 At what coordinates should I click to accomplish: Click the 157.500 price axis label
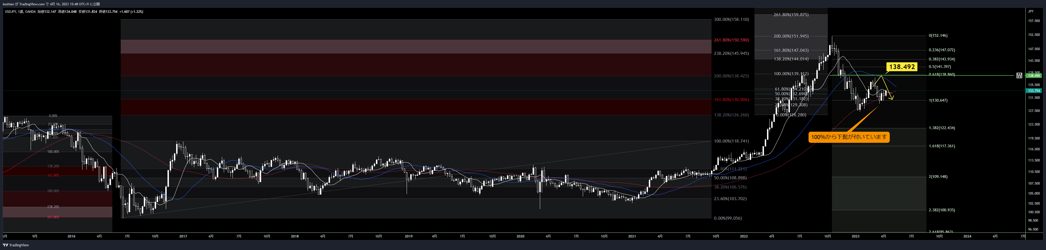pyautogui.click(x=1034, y=21)
